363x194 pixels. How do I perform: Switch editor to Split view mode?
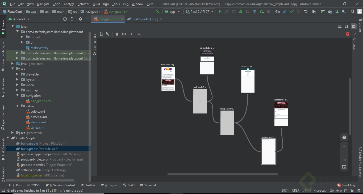(347, 26)
